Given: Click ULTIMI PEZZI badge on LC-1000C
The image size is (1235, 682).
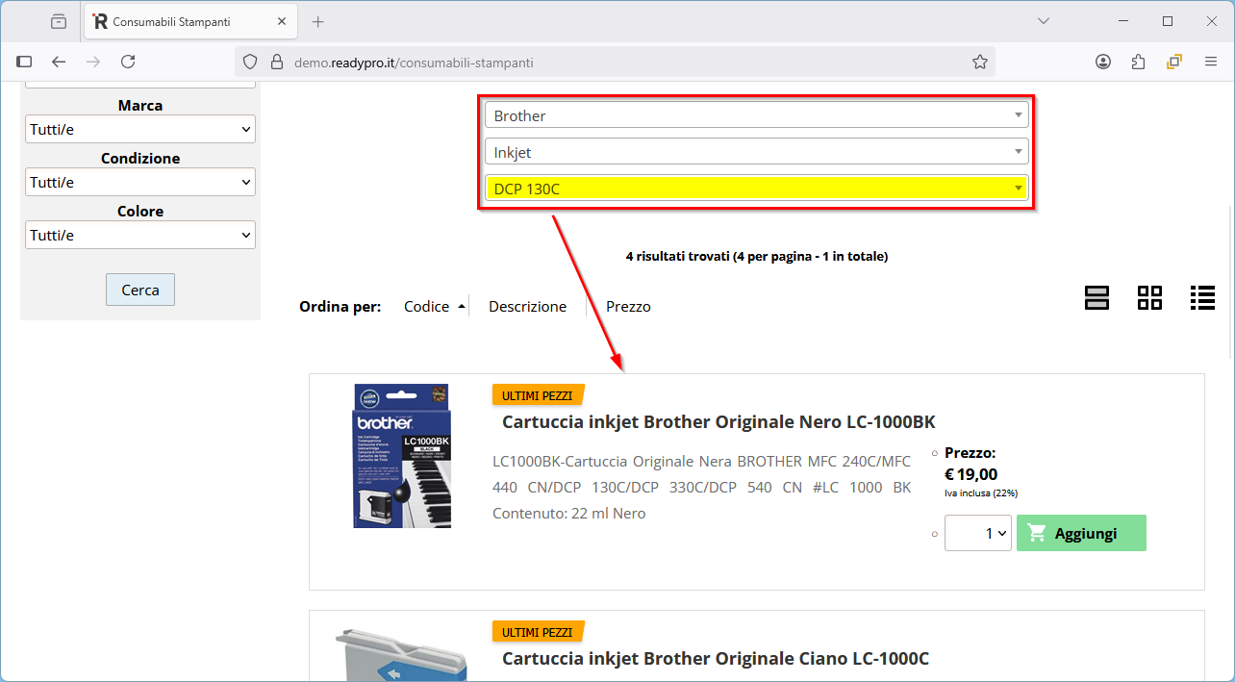Looking at the screenshot, I should [x=538, y=632].
